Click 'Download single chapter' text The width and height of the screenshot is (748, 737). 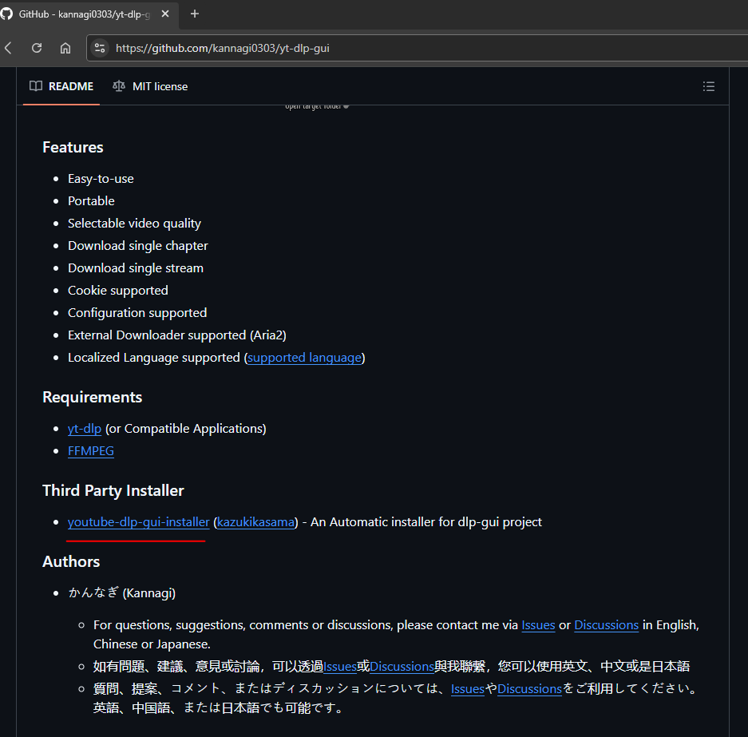tap(138, 246)
